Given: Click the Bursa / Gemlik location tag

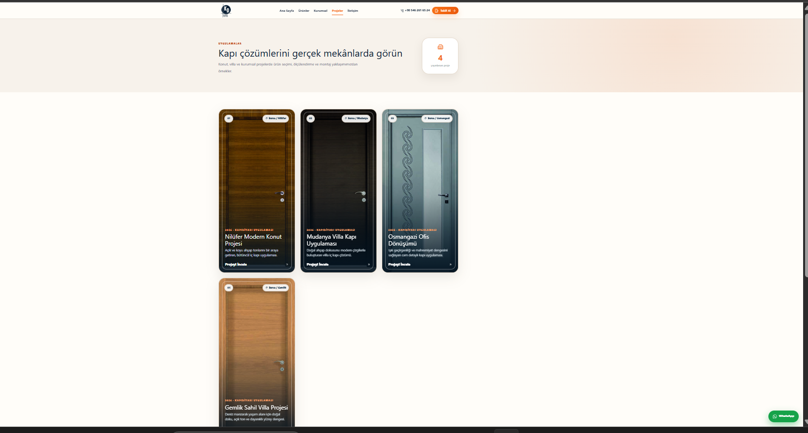Looking at the screenshot, I should (276, 288).
